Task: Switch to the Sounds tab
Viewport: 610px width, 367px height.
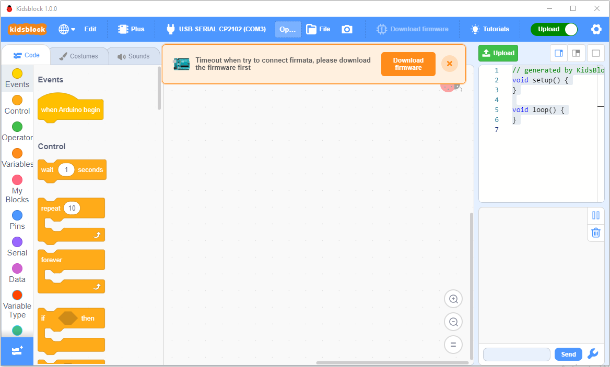Action: tap(134, 56)
